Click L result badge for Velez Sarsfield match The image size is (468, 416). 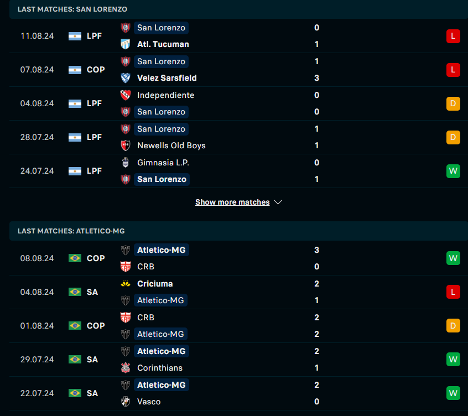point(453,70)
